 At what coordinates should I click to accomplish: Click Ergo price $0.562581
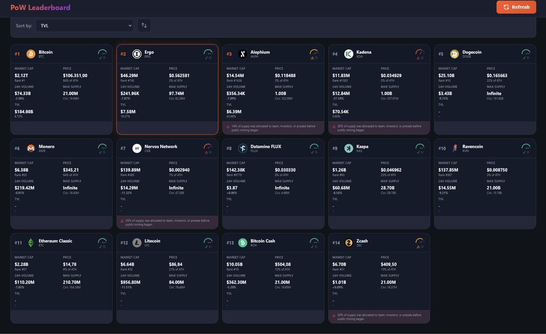click(x=179, y=76)
